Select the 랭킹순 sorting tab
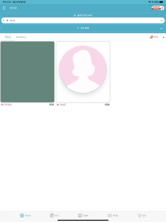Image resolution: width=166 pixels, height=222 pixels. point(8,37)
